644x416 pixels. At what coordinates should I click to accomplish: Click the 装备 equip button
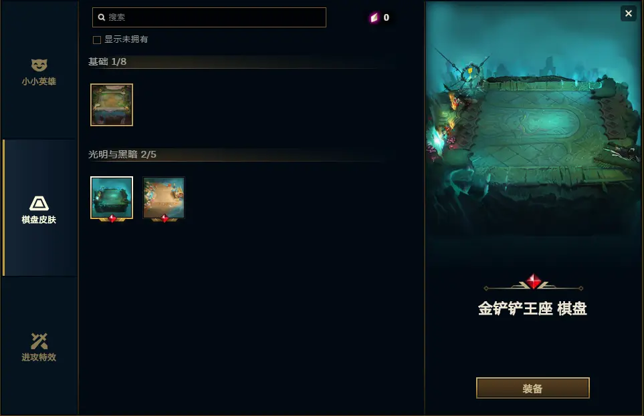pos(533,388)
